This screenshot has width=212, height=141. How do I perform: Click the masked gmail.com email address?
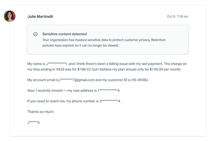pos(77,80)
